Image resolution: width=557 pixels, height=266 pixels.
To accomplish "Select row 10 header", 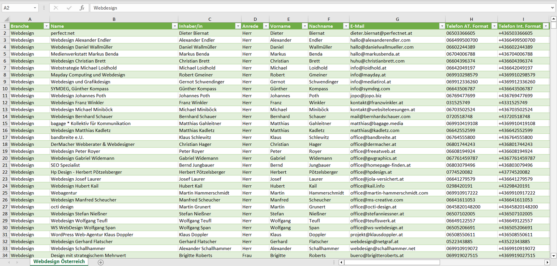I will 5,89.
